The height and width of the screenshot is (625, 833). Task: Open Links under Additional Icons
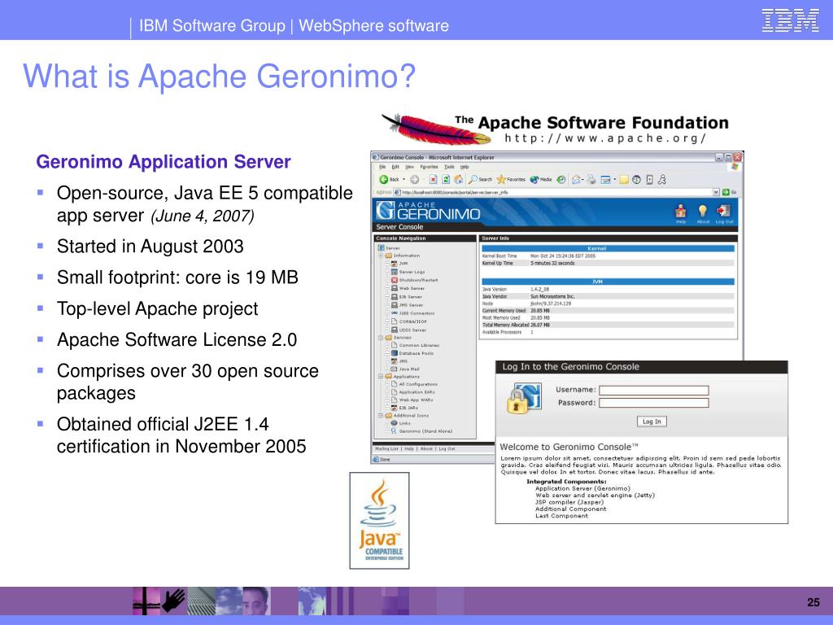(x=400, y=423)
